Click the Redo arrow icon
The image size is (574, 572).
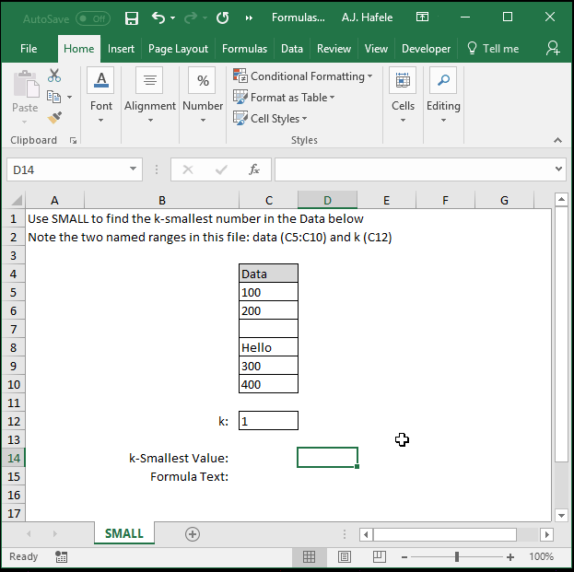[x=191, y=18]
